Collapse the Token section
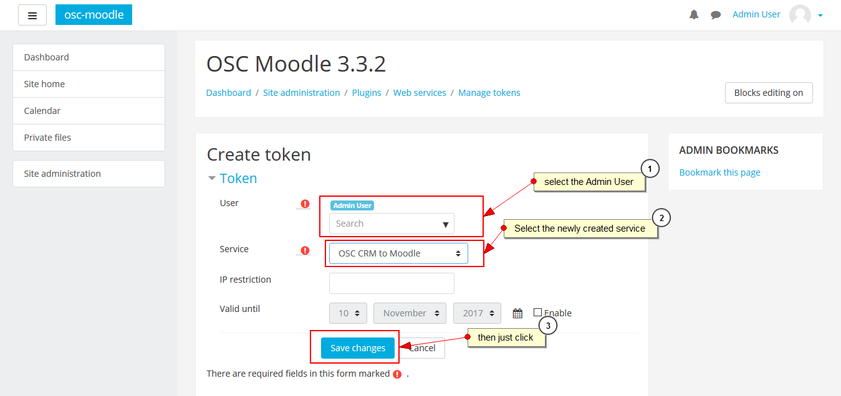841x396 pixels. click(x=212, y=179)
